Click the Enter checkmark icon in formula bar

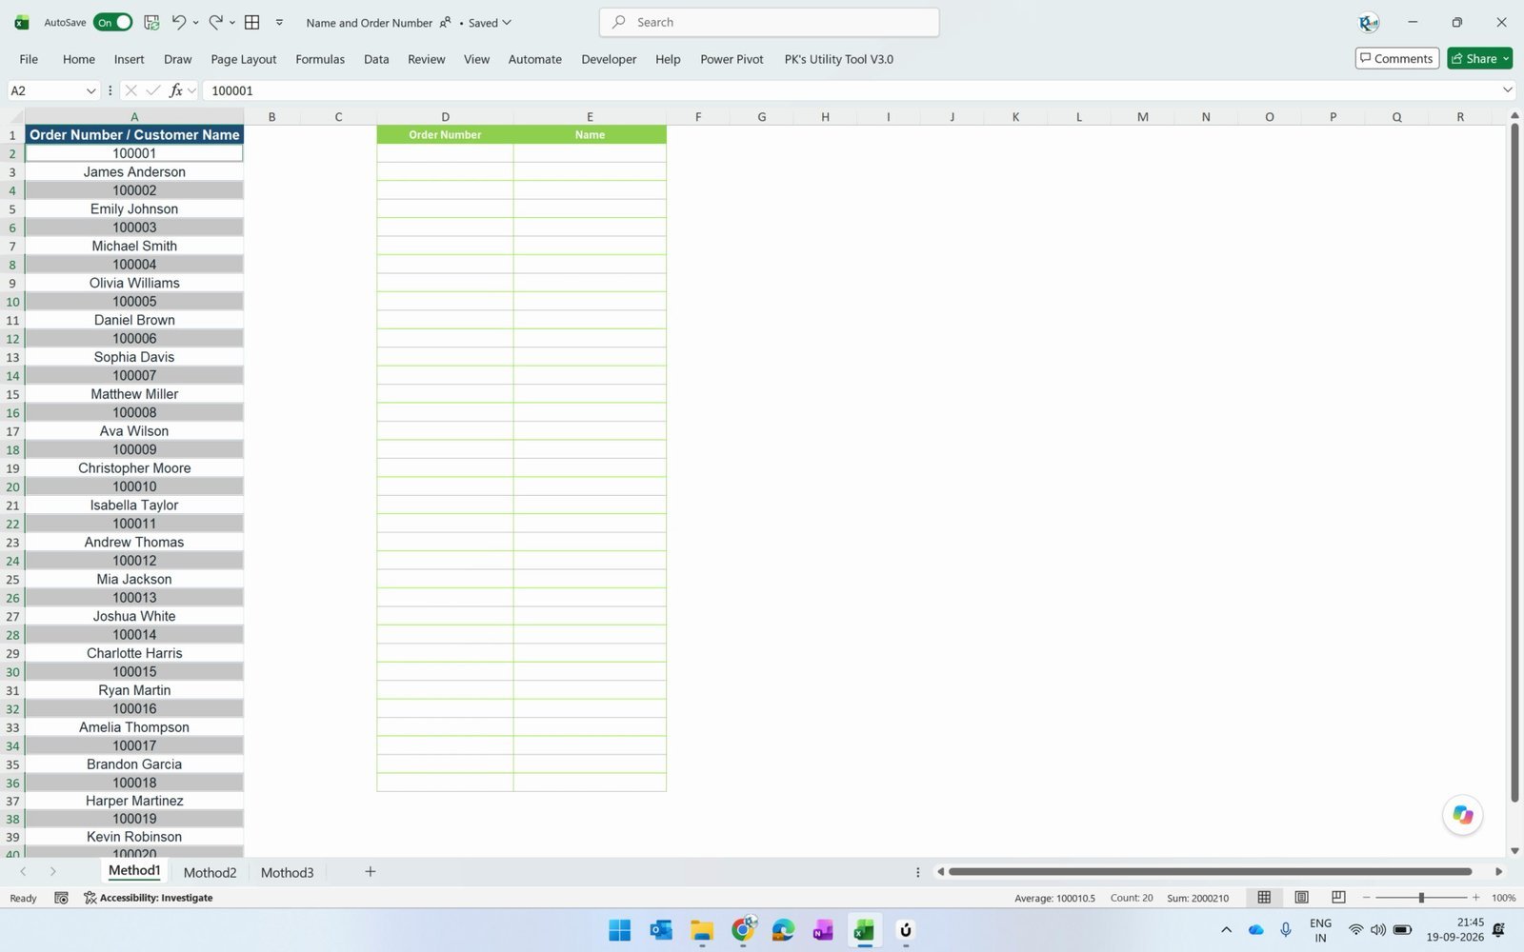(x=152, y=90)
